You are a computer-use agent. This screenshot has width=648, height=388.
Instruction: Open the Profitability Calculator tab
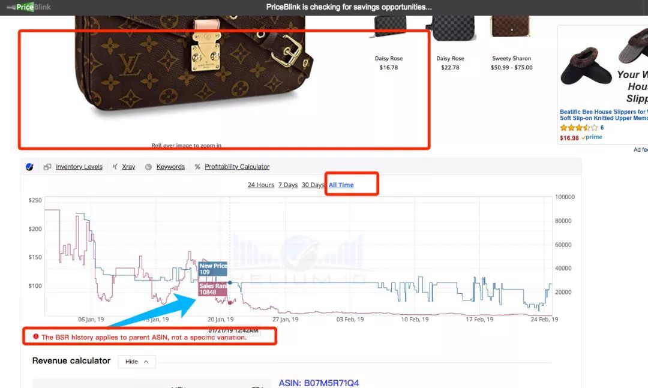pos(237,167)
